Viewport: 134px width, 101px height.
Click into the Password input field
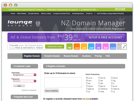23,81
